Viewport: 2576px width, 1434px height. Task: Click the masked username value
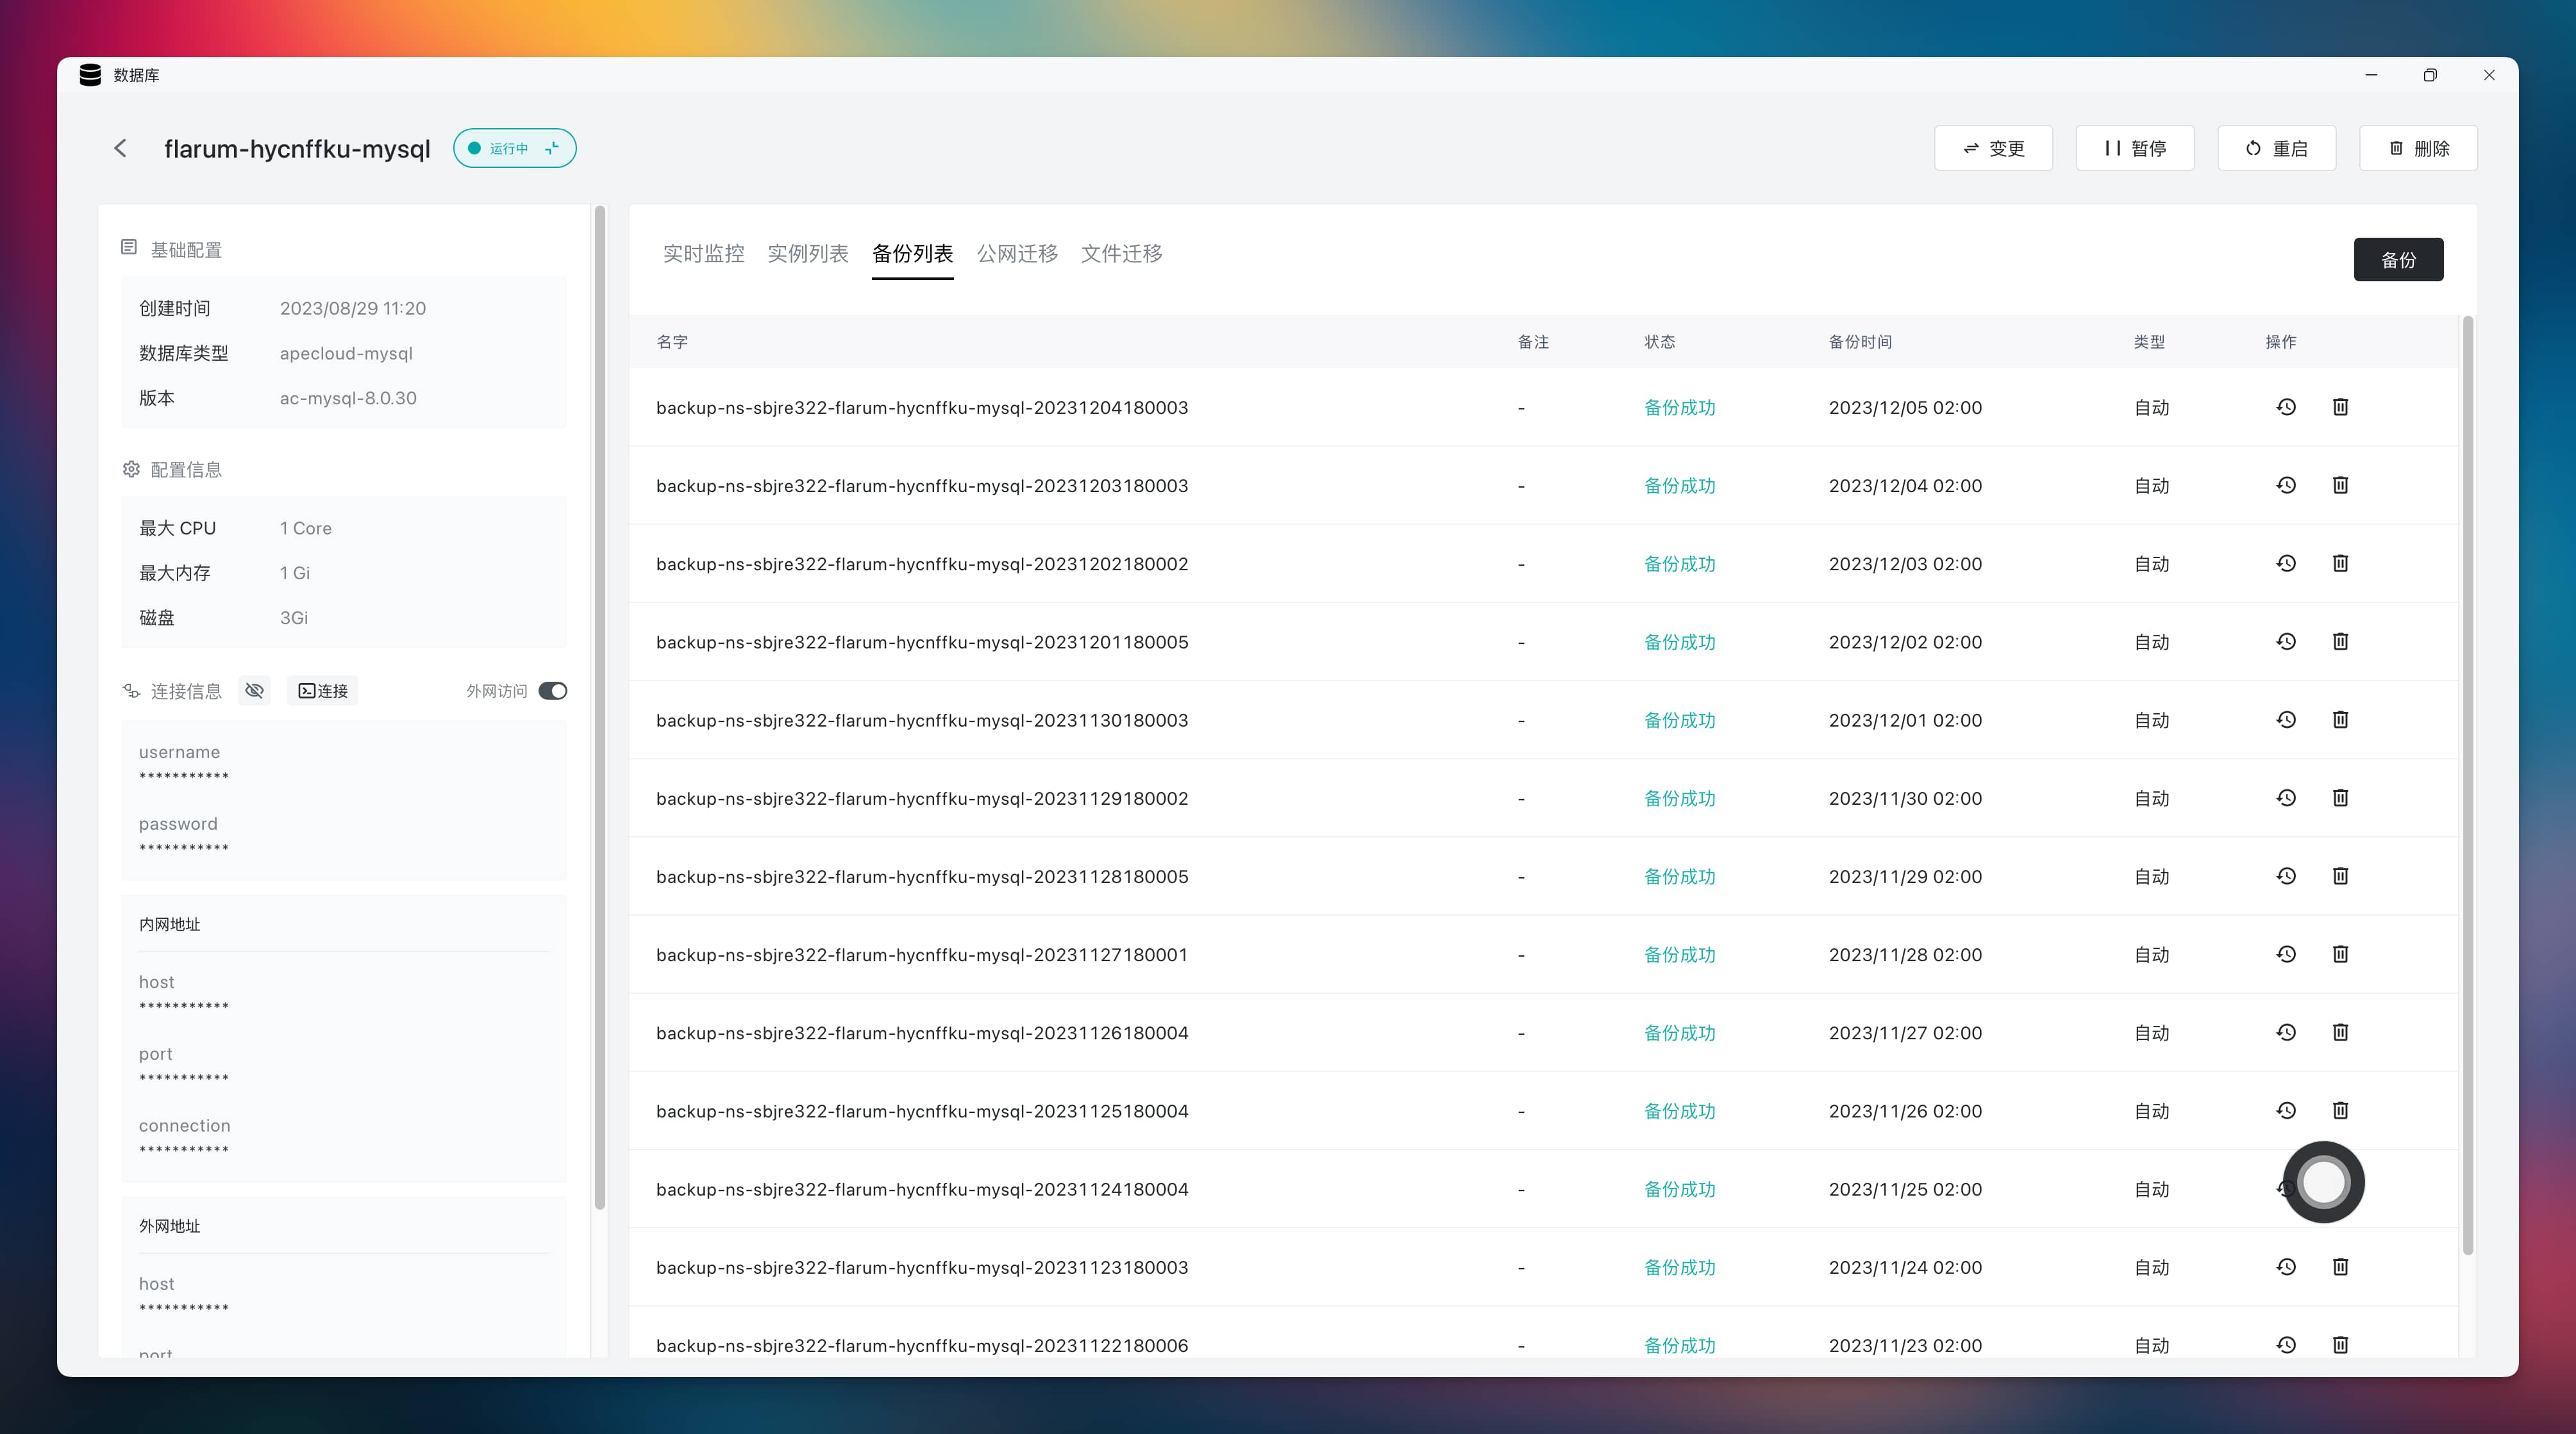(184, 777)
